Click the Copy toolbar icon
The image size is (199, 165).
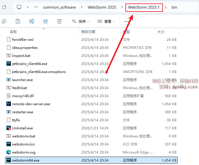pos(4,21)
